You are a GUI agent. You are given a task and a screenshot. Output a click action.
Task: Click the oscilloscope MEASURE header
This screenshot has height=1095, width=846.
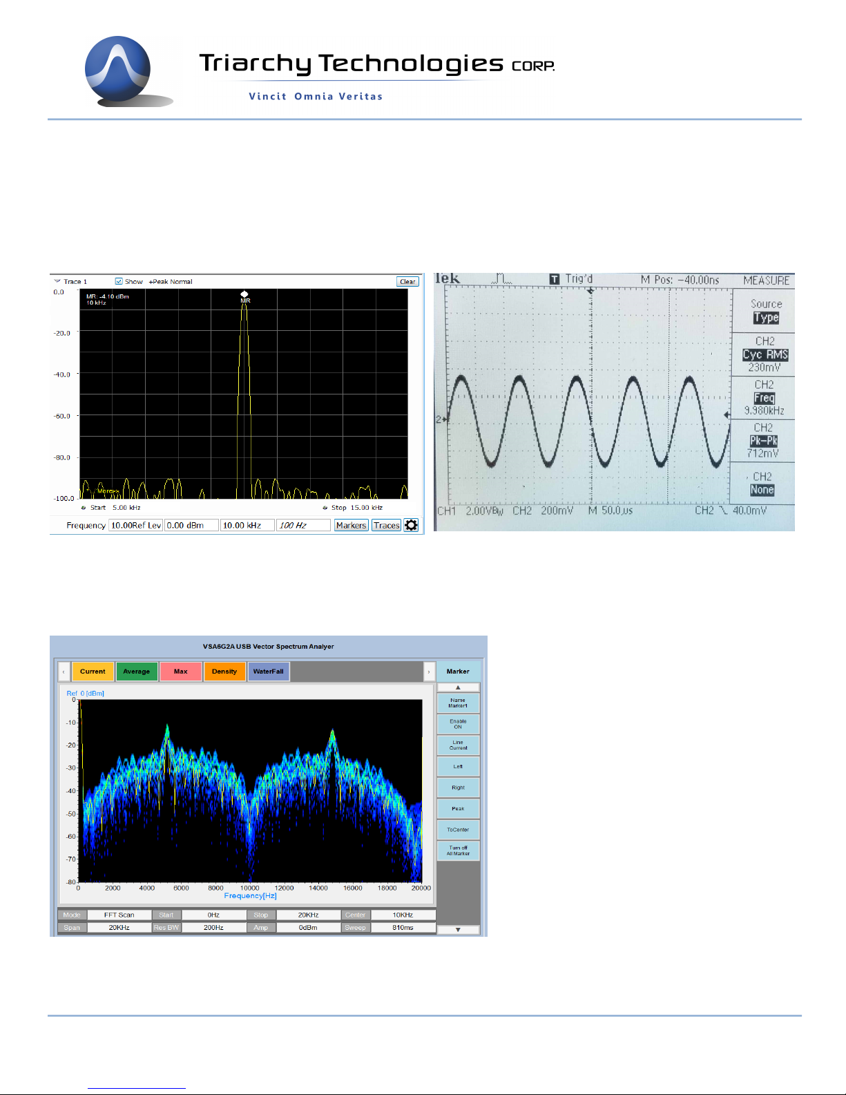pos(767,280)
